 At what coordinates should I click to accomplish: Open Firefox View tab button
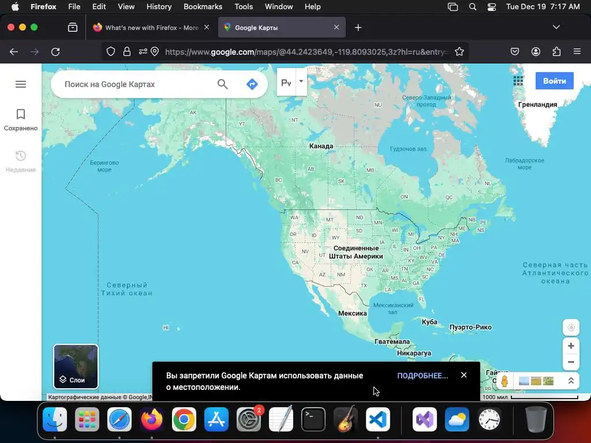coord(73,28)
